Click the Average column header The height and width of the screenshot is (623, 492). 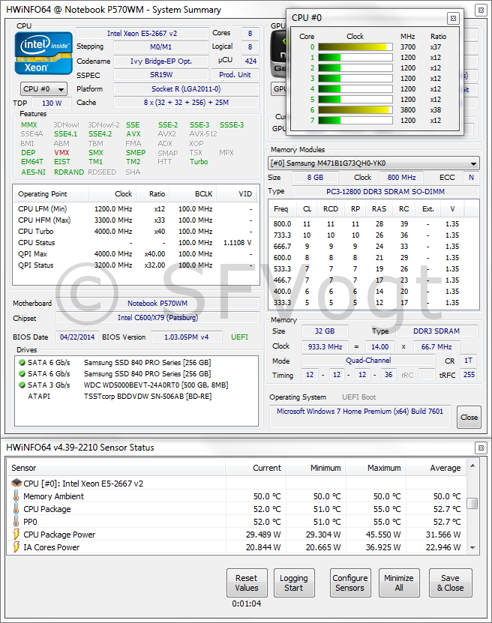click(436, 468)
